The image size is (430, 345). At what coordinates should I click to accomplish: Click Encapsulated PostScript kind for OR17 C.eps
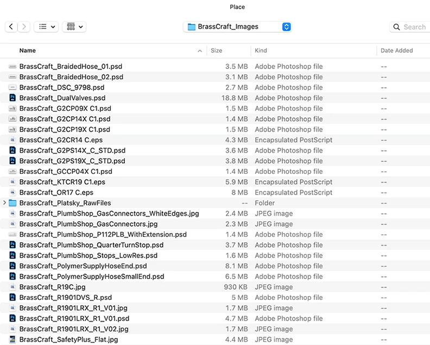pos(293,192)
